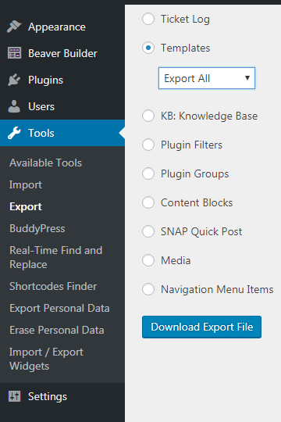The height and width of the screenshot is (422, 281).
Task: Open the Shortcodes Finder page
Action: pos(53,286)
